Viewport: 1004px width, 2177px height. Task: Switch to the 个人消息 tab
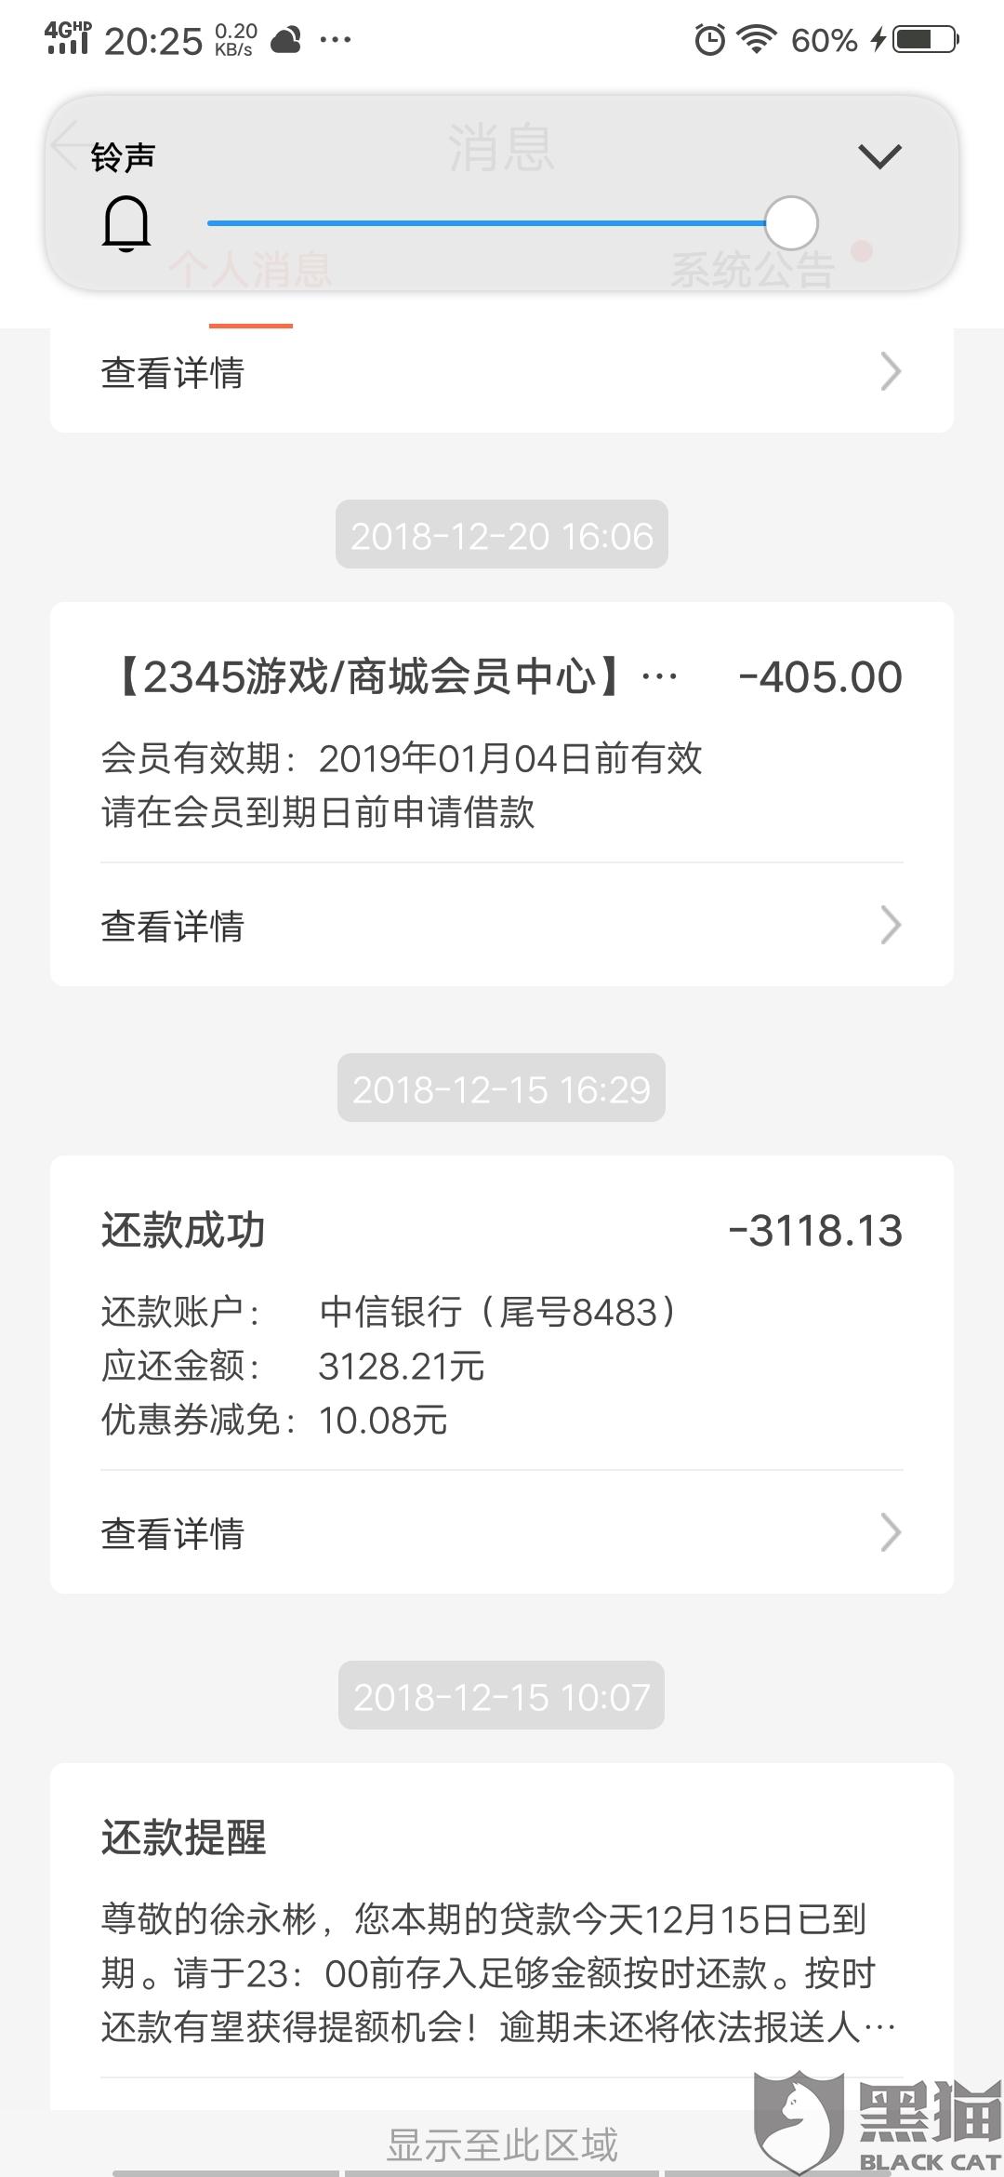pos(250,270)
